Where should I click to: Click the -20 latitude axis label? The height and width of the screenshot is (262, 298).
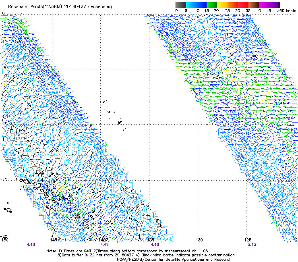pyautogui.click(x=4, y=236)
